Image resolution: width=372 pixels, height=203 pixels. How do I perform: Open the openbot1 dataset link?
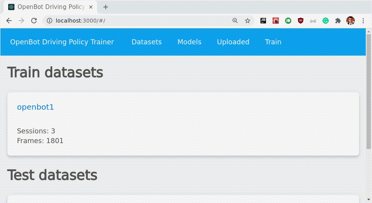(x=35, y=107)
